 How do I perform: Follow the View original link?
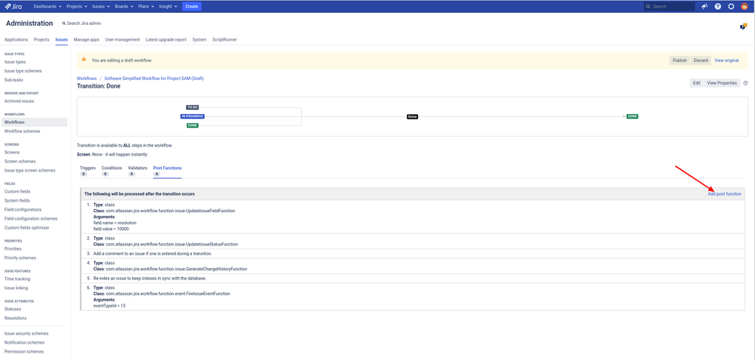[x=726, y=60]
